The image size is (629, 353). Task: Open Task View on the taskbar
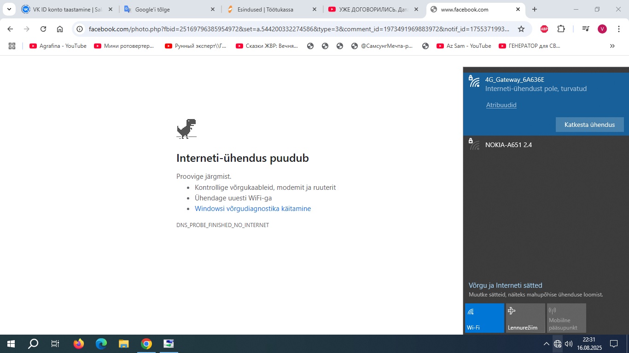55,344
